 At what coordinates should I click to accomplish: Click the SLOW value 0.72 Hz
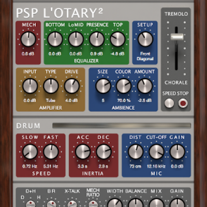coord(29,166)
